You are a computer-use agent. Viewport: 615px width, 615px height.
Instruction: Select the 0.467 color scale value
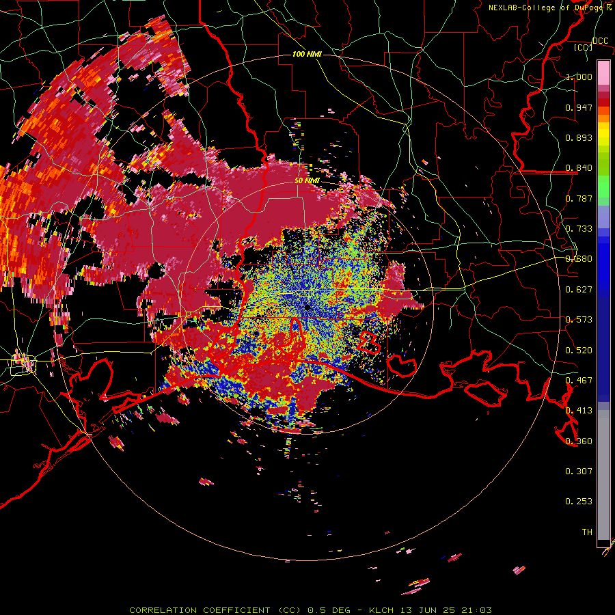click(579, 381)
